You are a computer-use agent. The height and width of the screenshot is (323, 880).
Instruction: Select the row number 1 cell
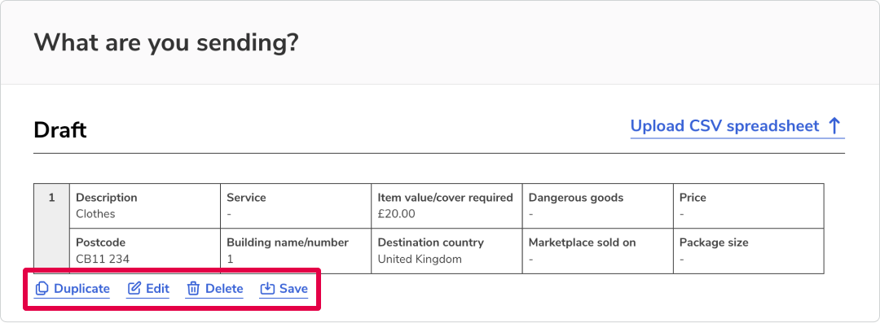(x=51, y=229)
